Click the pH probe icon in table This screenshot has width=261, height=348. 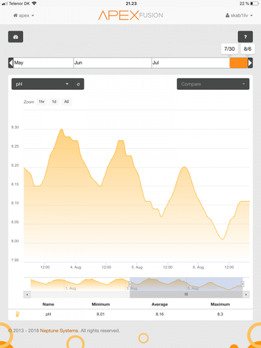tap(17, 314)
